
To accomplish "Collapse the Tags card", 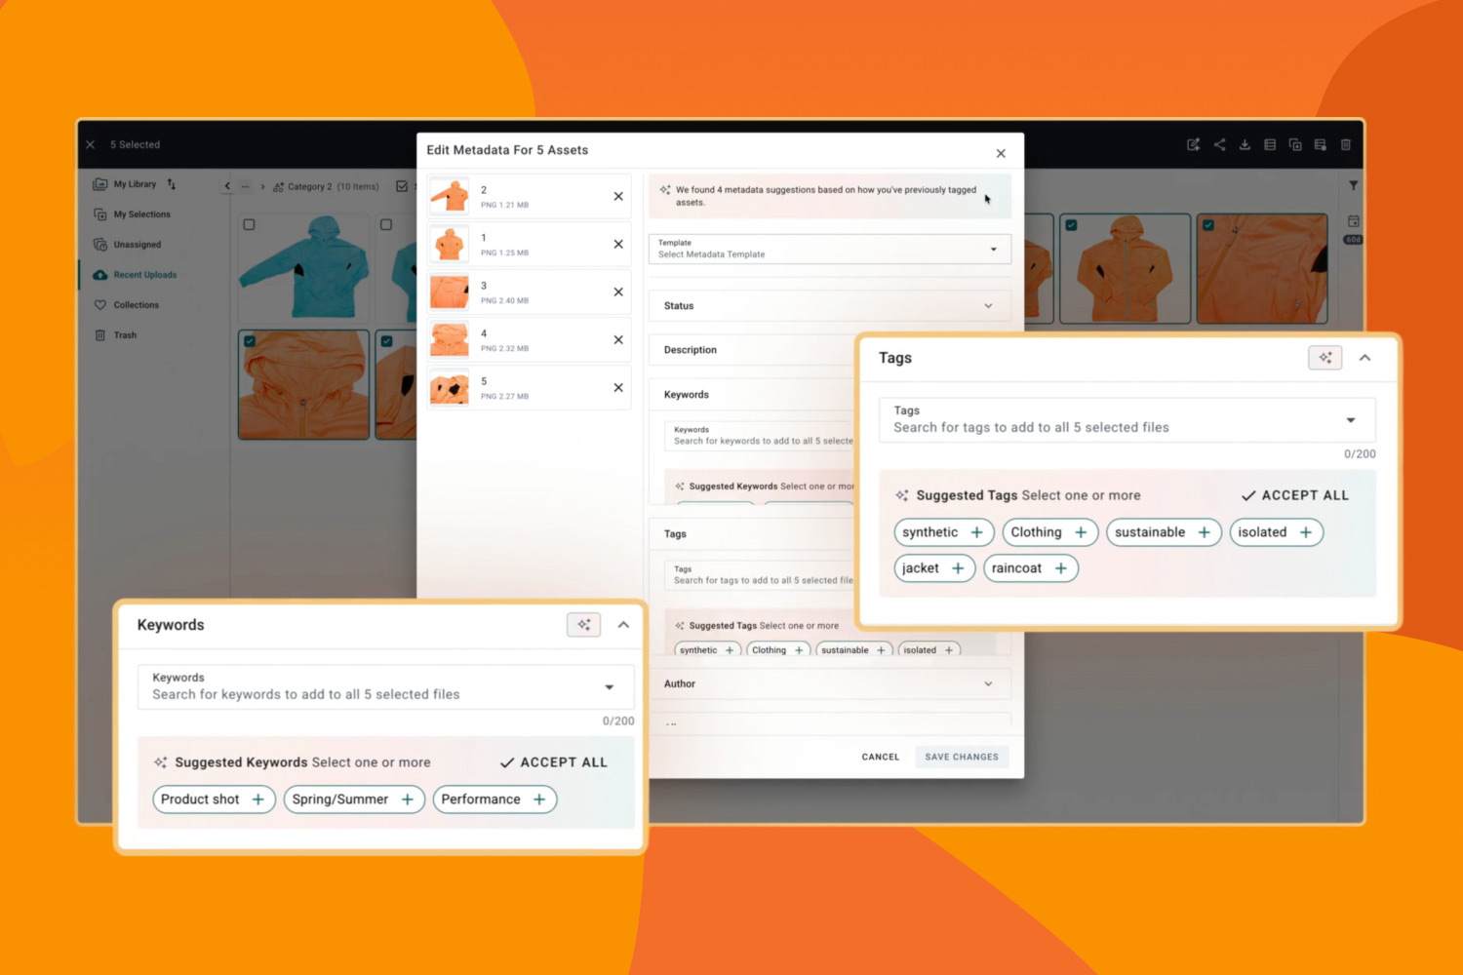I will click(x=1365, y=358).
